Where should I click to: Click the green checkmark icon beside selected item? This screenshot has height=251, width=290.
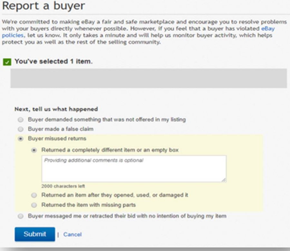point(7,62)
